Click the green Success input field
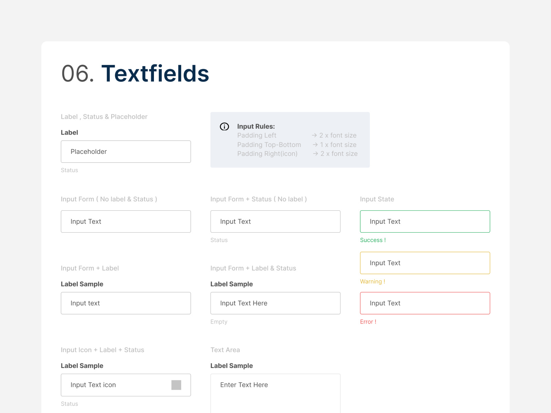Viewport: 551px width, 413px height. (x=425, y=221)
